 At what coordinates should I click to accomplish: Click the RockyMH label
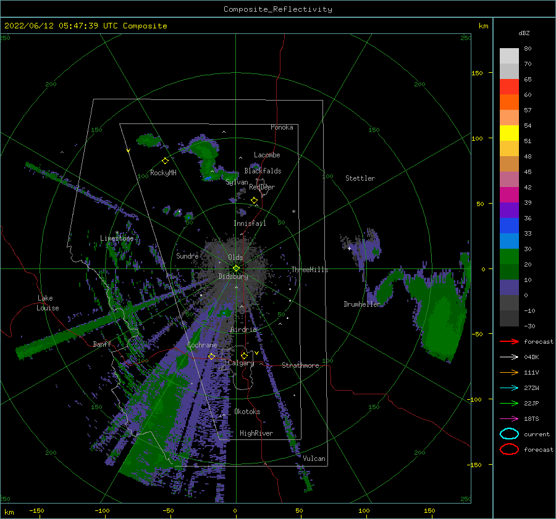pyautogui.click(x=163, y=173)
